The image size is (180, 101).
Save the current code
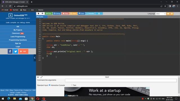(81, 13)
